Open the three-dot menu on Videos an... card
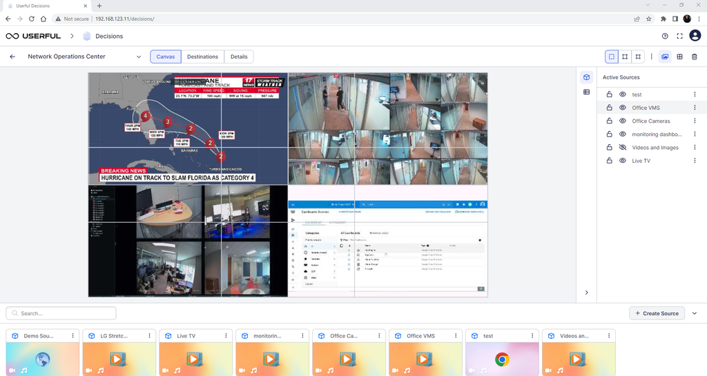Screen dimensions: 707x376 coord(609,336)
